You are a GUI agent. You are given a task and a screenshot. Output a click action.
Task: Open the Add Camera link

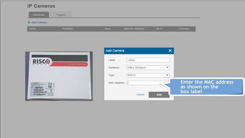coord(39,23)
